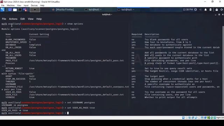Click 'BRUTEFORCE_SPEED' option name
The image size is (224, 126).
[16, 42]
